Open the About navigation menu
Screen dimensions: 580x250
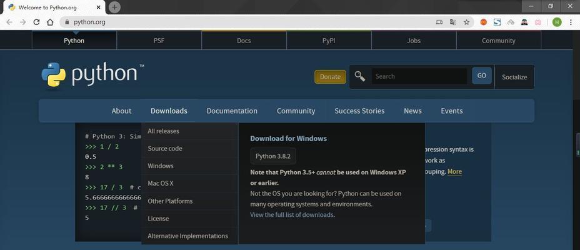tap(121, 111)
